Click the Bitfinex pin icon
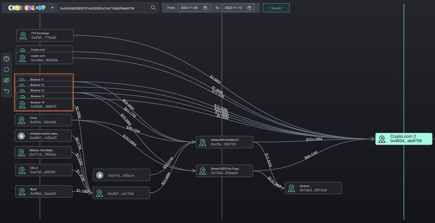This screenshot has height=223, width=435. pyautogui.click(x=21, y=152)
